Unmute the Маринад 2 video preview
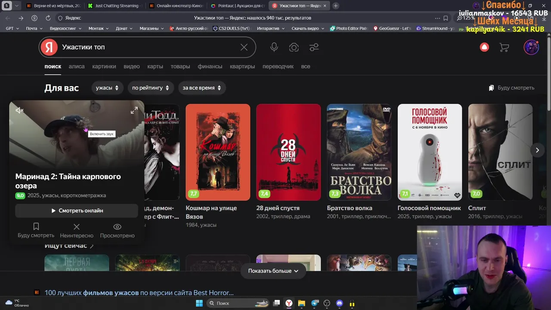 19,111
